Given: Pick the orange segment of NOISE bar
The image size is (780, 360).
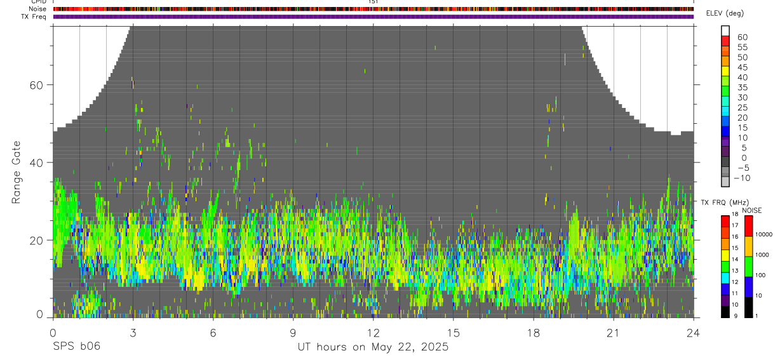Looking at the screenshot, I should point(748,246).
